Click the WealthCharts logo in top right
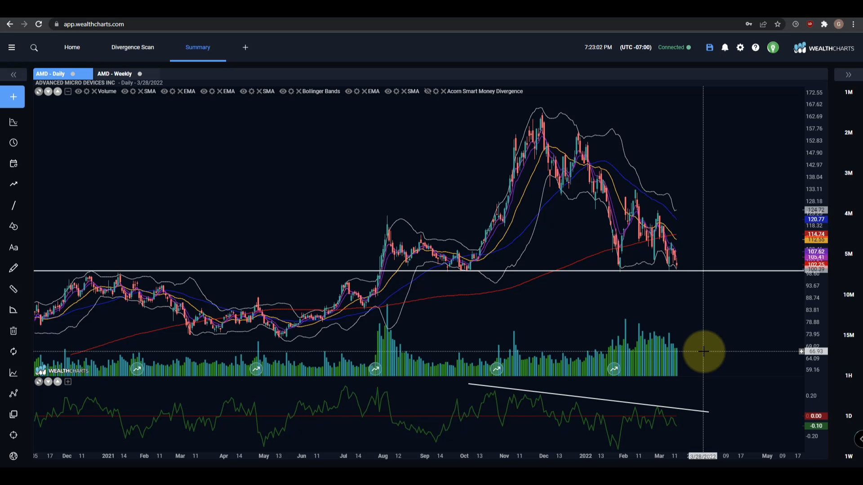The image size is (863, 485). coord(824,48)
